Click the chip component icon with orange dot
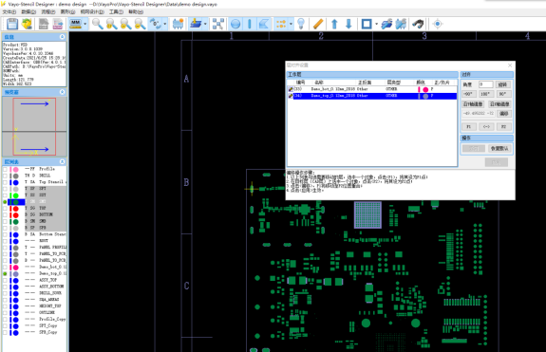 click(x=178, y=24)
